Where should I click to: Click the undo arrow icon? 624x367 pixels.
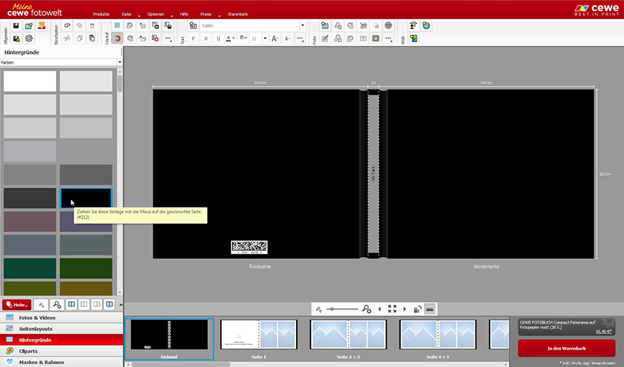coord(67,26)
